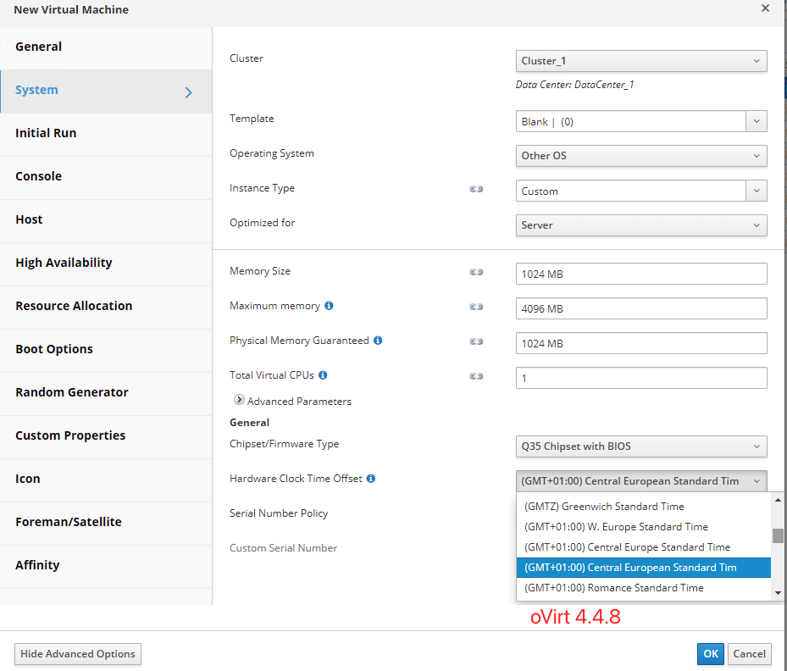Collapse the Advanced Parameters section
This screenshot has height=671, width=787.
[x=239, y=401]
